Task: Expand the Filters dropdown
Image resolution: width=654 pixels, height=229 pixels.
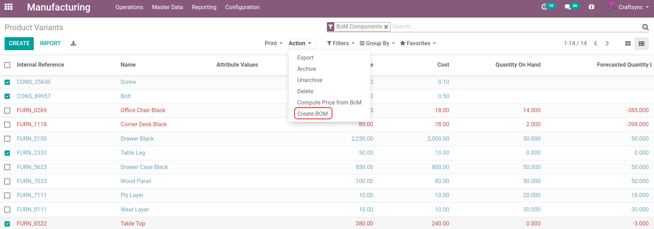Action: [x=341, y=43]
